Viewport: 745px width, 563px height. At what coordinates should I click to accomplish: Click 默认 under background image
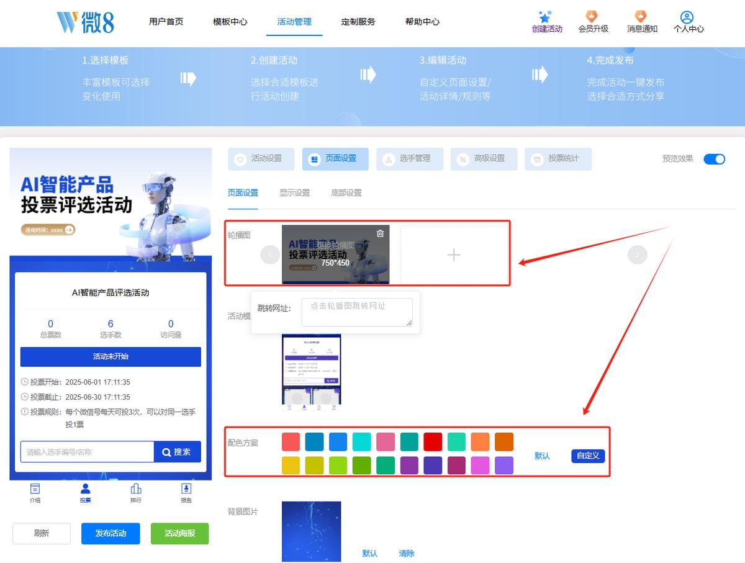click(370, 554)
